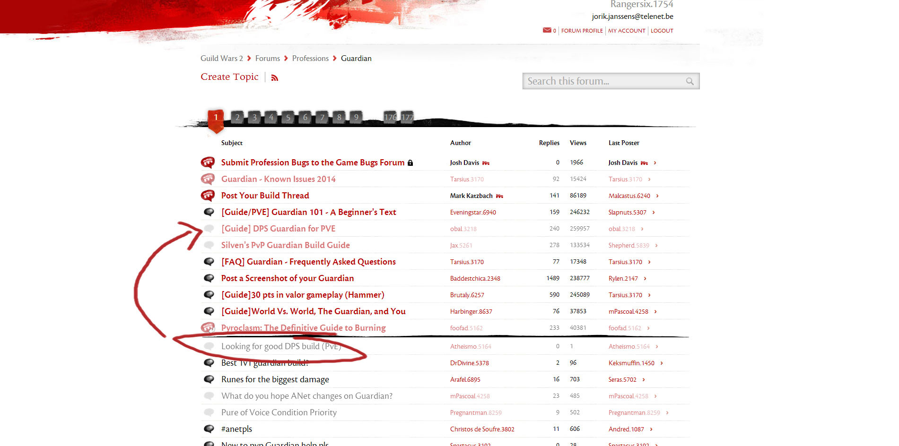Open author profile Eveningstar.6940
Screen dimensions: 899x446
tap(473, 213)
